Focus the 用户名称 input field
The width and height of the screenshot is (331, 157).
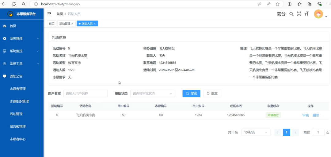(86, 93)
